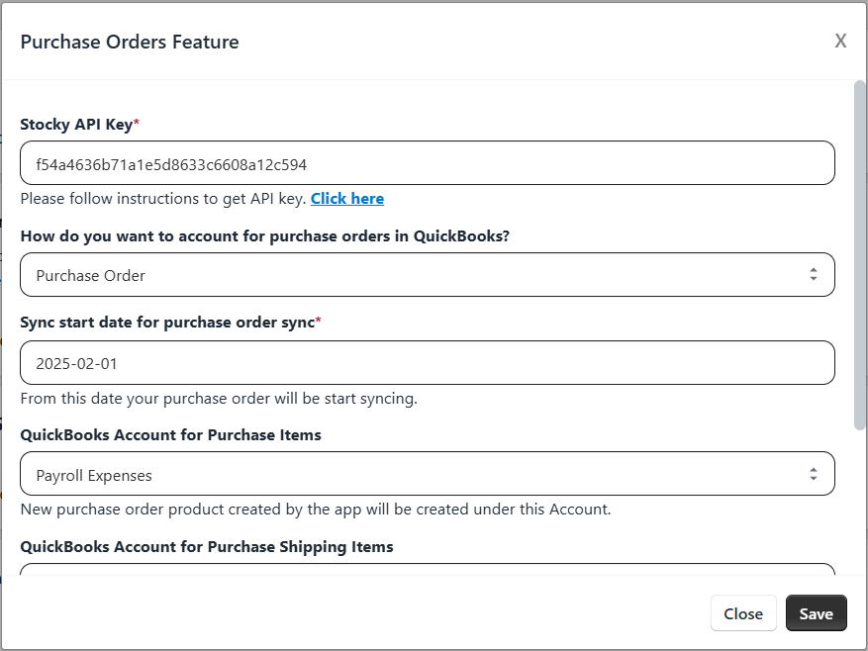
Task: Click the "QuickBooks Account for Purchase Shipping Items" label
Action: tap(207, 546)
